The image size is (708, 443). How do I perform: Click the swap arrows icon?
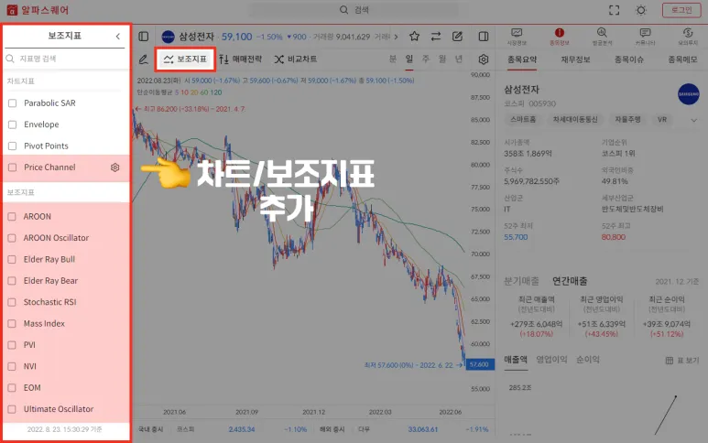click(436, 37)
